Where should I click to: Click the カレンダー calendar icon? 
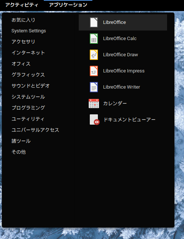94,103
